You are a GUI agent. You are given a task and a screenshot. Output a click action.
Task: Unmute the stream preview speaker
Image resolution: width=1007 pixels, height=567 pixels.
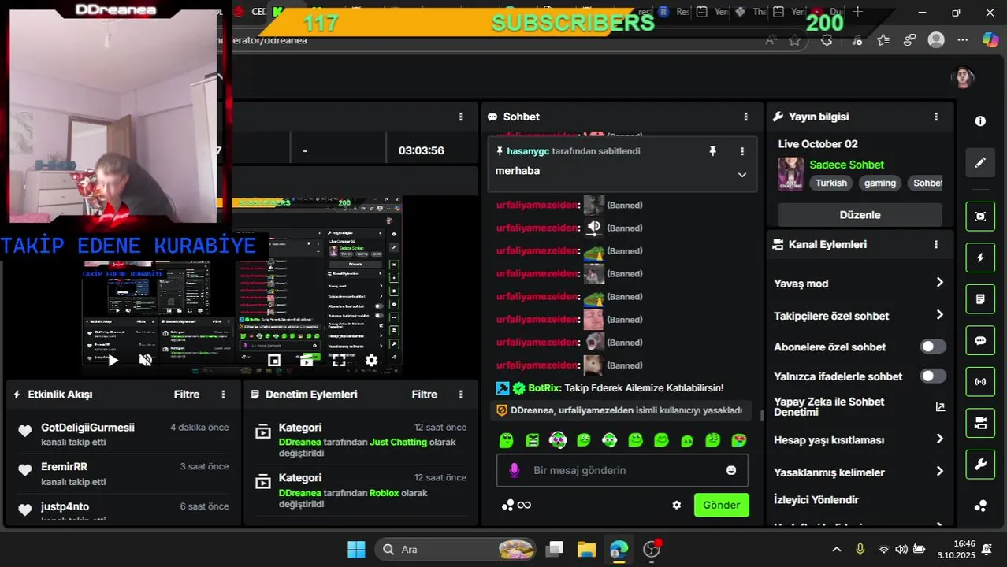146,360
